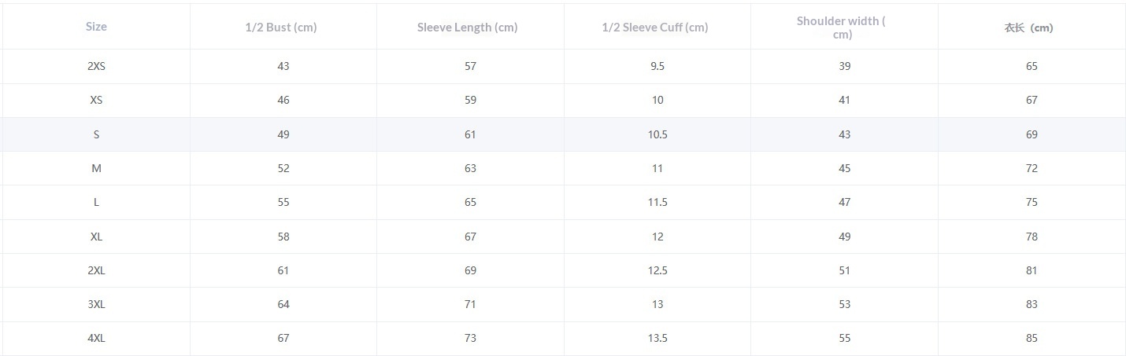
Task: Select the highlighted S size label
Action: tap(96, 134)
